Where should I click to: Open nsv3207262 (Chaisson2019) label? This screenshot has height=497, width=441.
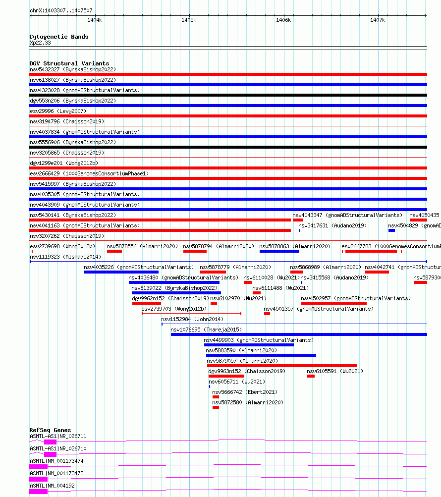(x=67, y=236)
